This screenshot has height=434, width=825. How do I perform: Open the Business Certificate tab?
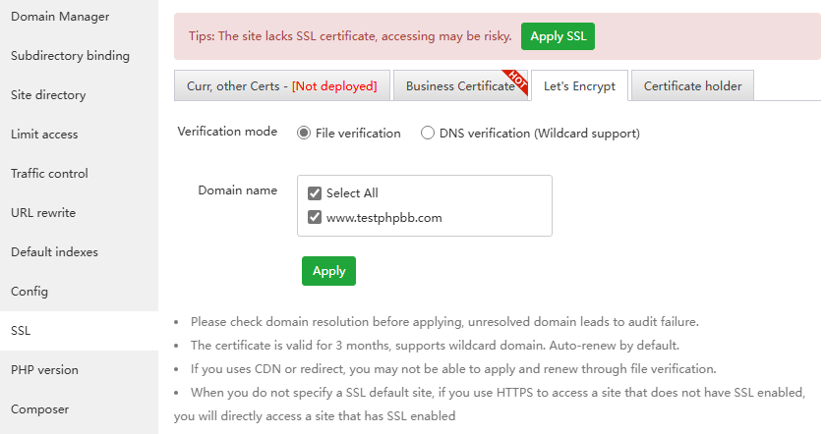[460, 85]
